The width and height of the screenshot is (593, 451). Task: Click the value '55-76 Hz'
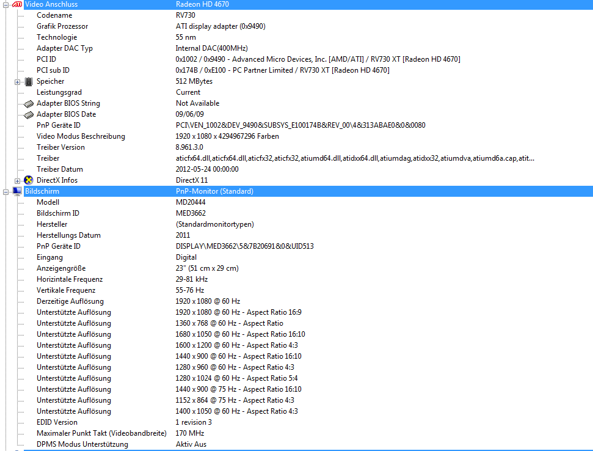click(190, 290)
